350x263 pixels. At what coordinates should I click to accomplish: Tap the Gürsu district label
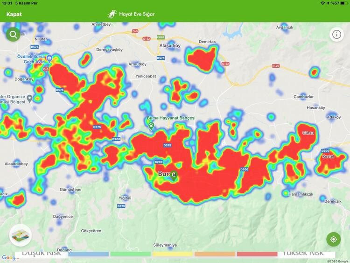click(x=308, y=133)
